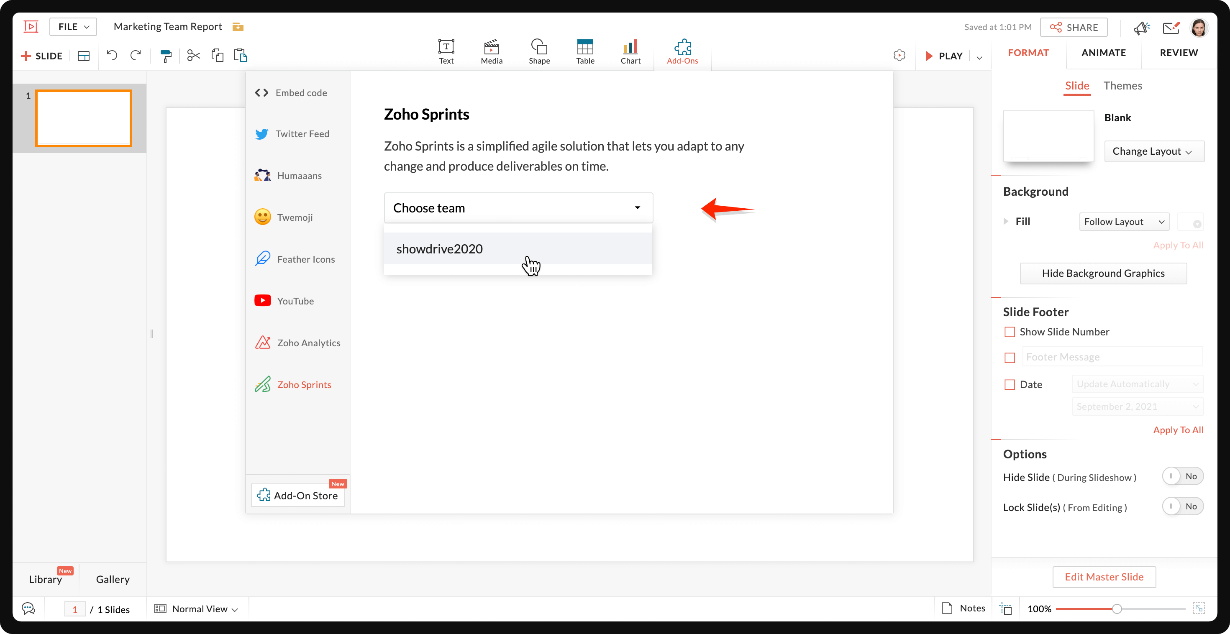This screenshot has width=1230, height=634.
Task: Switch to the ANIMATE tab
Action: pos(1104,53)
